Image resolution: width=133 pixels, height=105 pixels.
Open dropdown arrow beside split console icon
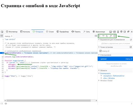(x=112, y=32)
